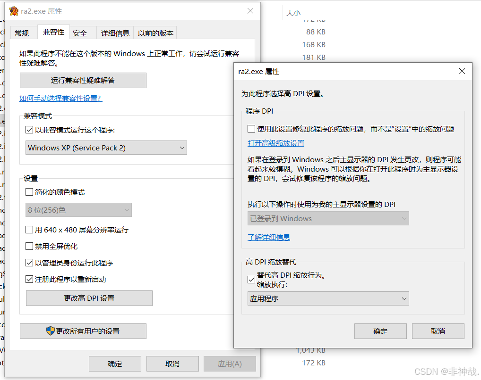Click the 大小 column header in Explorer
This screenshot has width=481, height=380.
[x=306, y=13]
